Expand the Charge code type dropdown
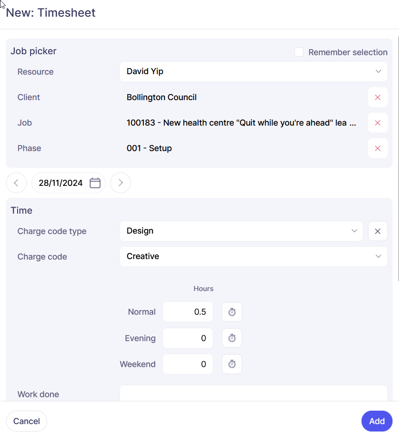The height and width of the screenshot is (438, 399). pos(241,231)
